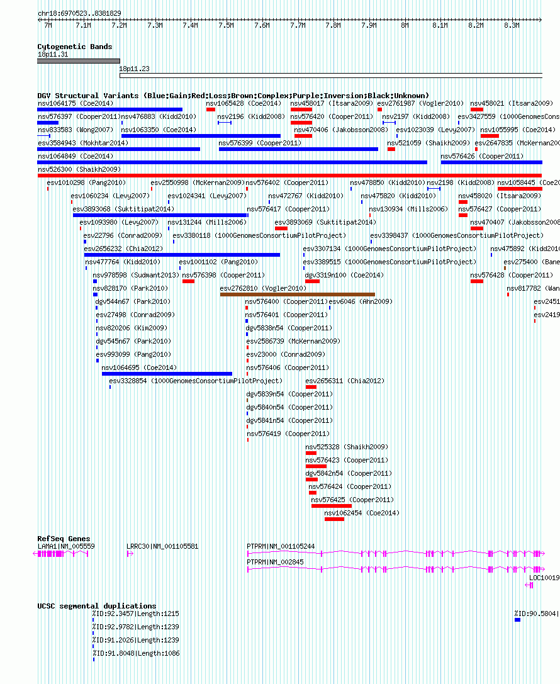The image size is (560, 684).
Task: Open nsv576426 (Cooper2011) variant label
Action: [482, 156]
